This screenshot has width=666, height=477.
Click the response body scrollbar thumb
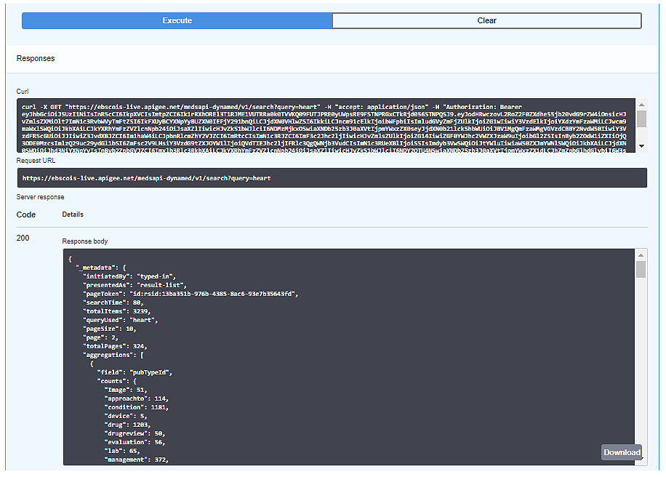pos(641,270)
